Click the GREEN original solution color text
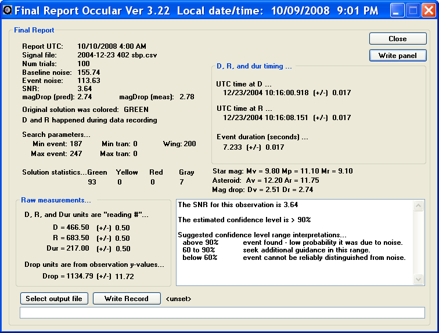The image size is (439, 333). 136,110
